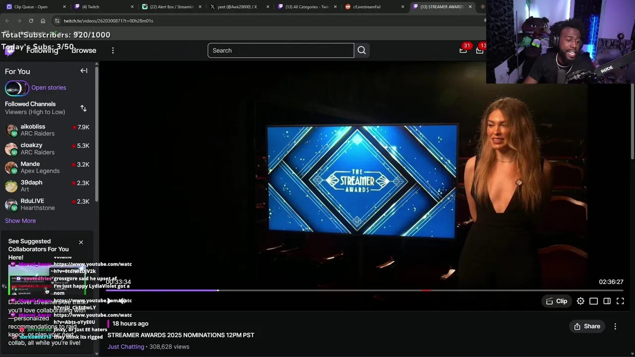The image size is (635, 357).
Task: Open the Following page
Action: pos(42,50)
